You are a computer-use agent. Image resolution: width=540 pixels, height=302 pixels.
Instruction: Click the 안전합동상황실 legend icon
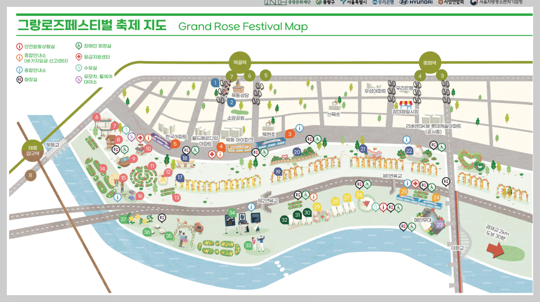tap(19, 46)
